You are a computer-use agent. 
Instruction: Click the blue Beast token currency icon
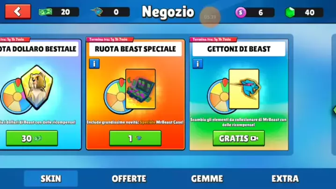tap(97, 12)
